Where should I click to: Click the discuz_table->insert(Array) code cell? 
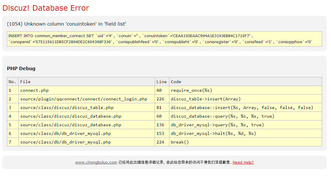point(245,99)
